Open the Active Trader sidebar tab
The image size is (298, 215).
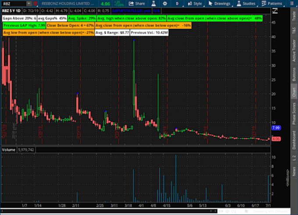[x=294, y=50]
